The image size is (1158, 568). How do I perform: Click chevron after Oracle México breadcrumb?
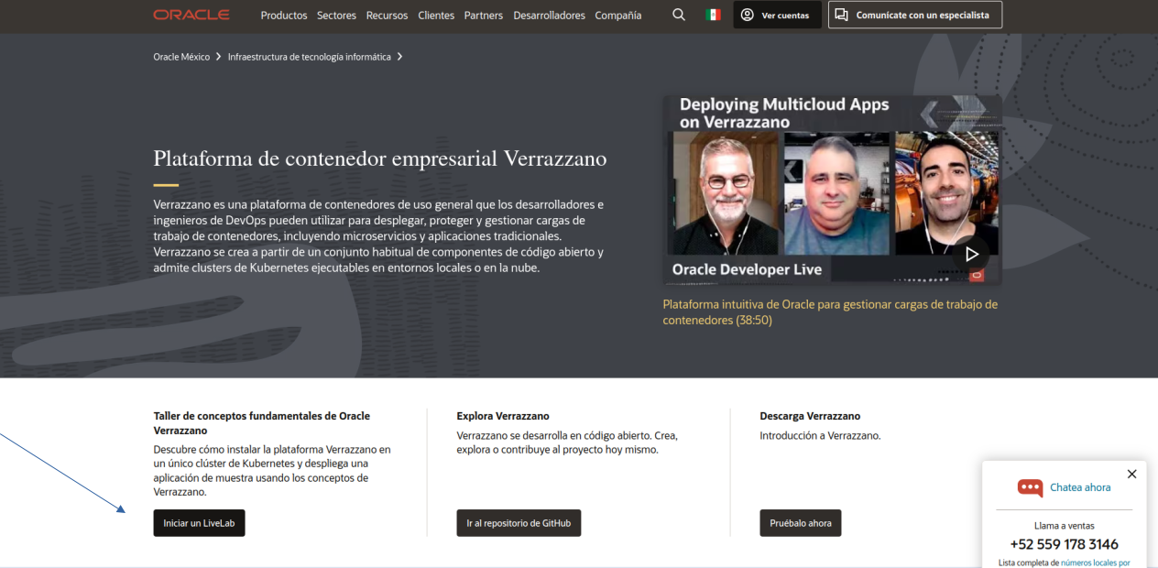[x=219, y=57]
